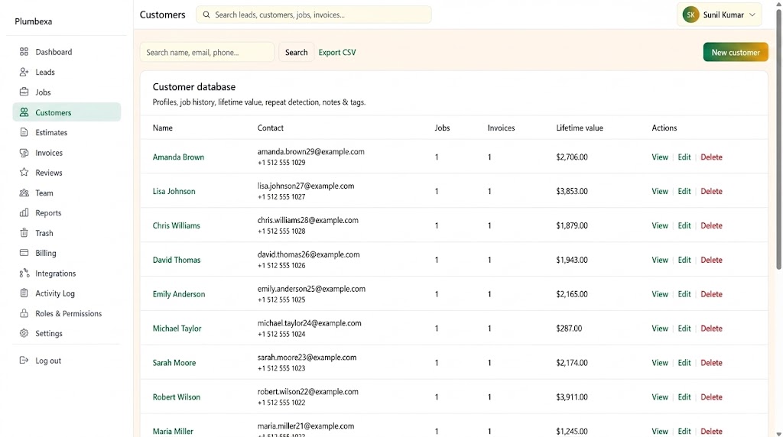Screen dimensions: 783x437
Task: Click the $3,911.00 lifetime value
Action: pyautogui.click(x=572, y=397)
